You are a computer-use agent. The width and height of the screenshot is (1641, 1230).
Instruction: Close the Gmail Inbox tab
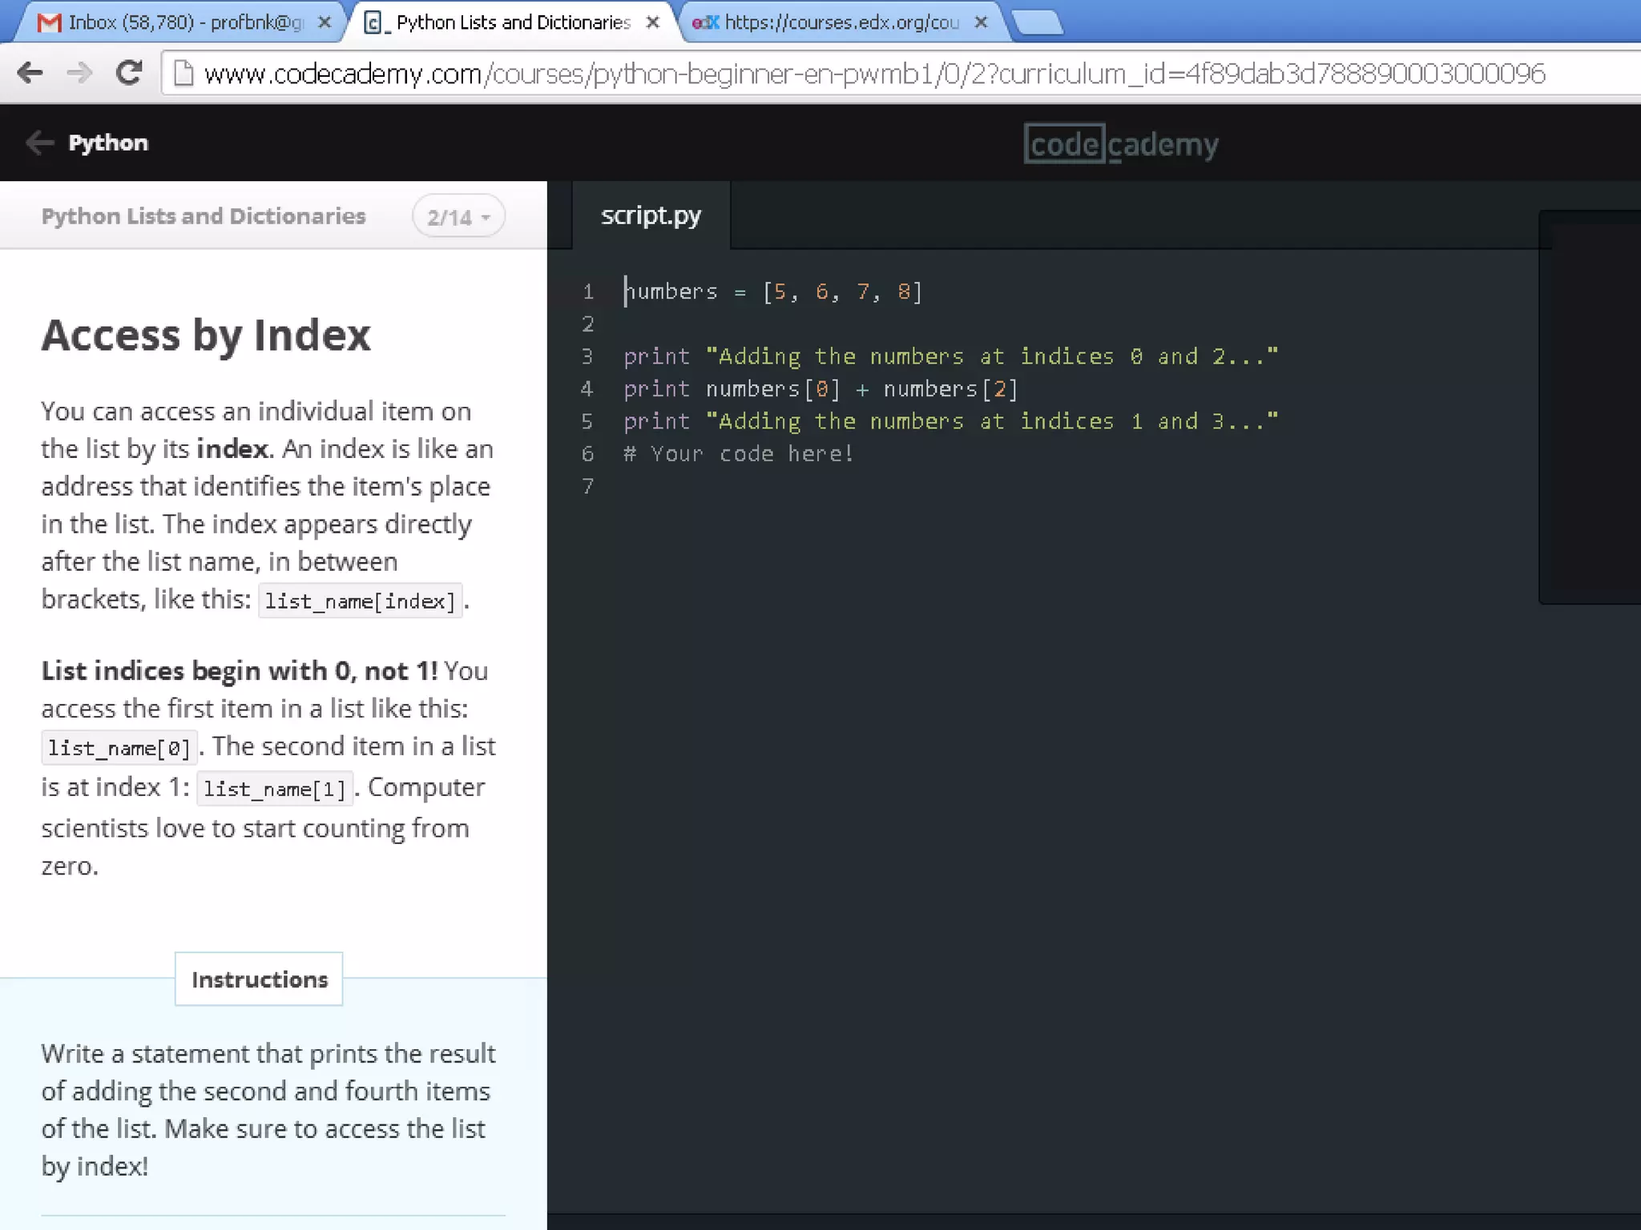(325, 22)
